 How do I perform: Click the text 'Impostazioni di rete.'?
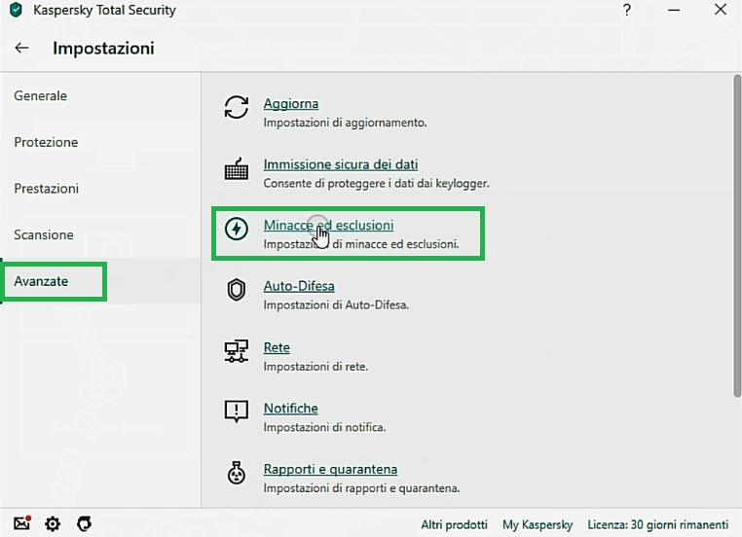click(x=315, y=367)
